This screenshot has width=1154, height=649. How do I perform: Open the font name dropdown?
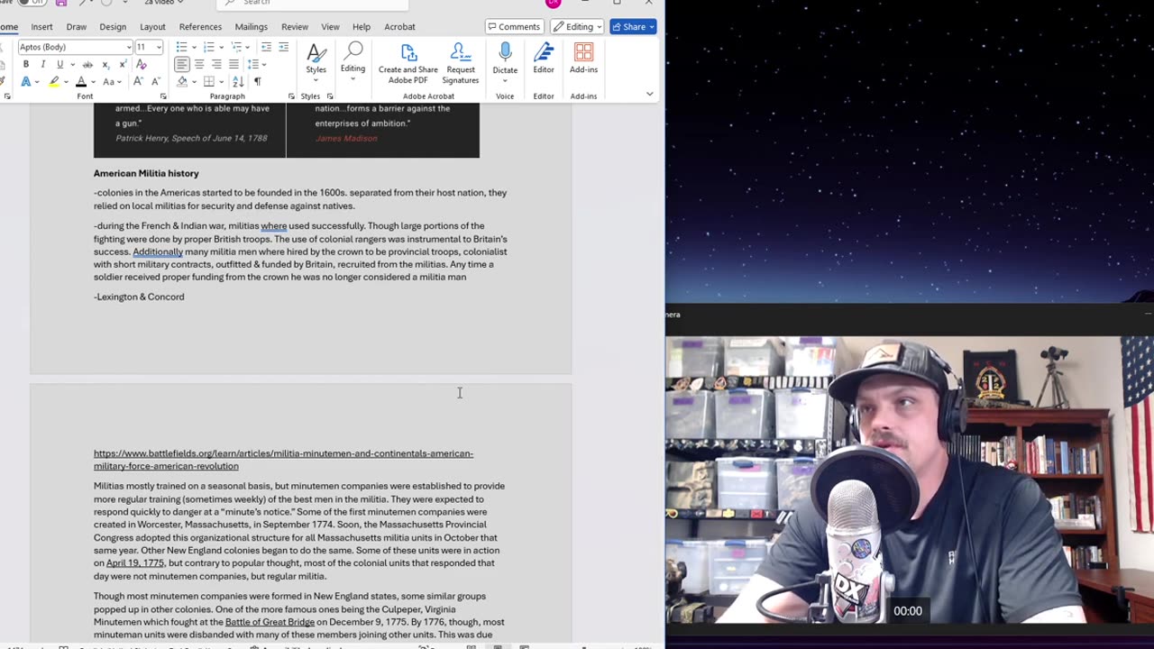point(129,47)
